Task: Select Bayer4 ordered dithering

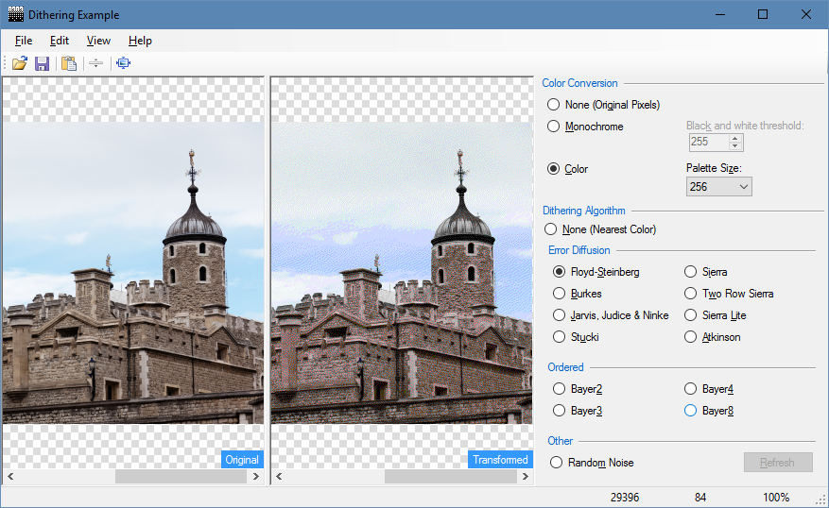Action: pos(708,389)
